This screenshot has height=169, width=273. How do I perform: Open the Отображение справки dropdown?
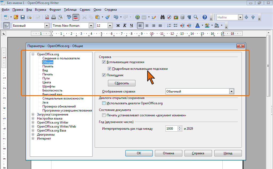[231, 91]
